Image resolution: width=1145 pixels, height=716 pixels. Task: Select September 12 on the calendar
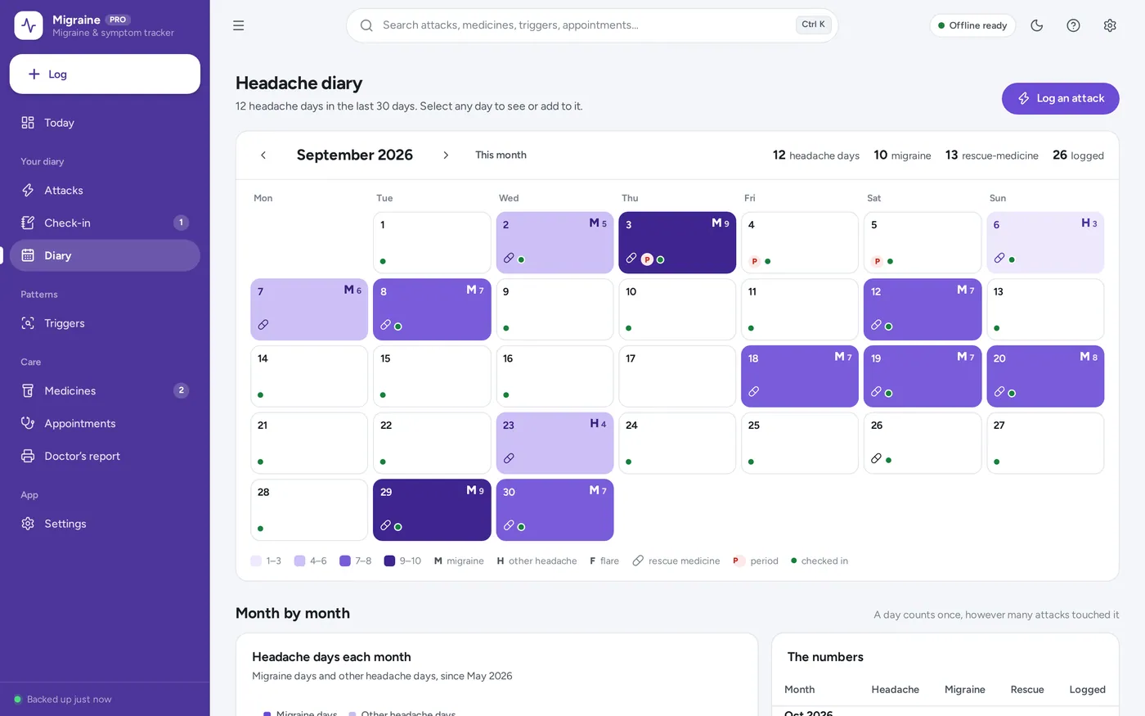click(923, 310)
